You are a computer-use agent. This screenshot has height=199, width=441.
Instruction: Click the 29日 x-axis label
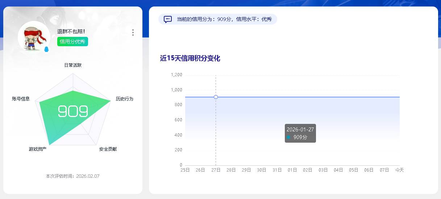click(246, 170)
